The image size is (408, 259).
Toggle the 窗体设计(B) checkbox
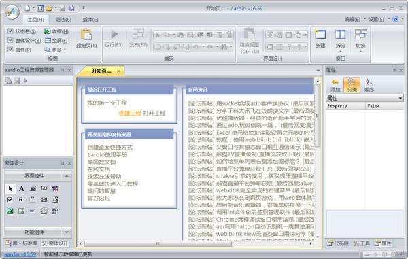click(x=10, y=40)
